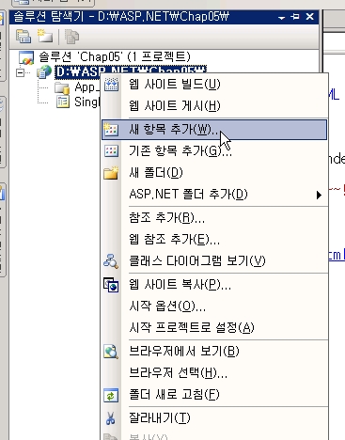The height and width of the screenshot is (440, 345).
Task: Open the ASP.NET 폴더 추가(D) submenu
Action: (214, 195)
